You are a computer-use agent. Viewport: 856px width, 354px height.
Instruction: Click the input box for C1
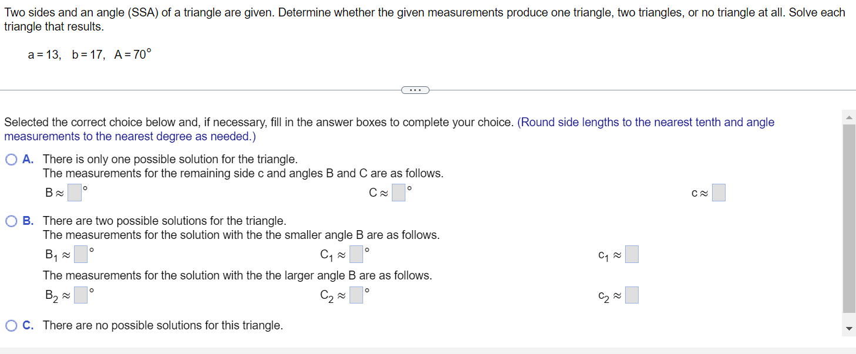pos(356,254)
